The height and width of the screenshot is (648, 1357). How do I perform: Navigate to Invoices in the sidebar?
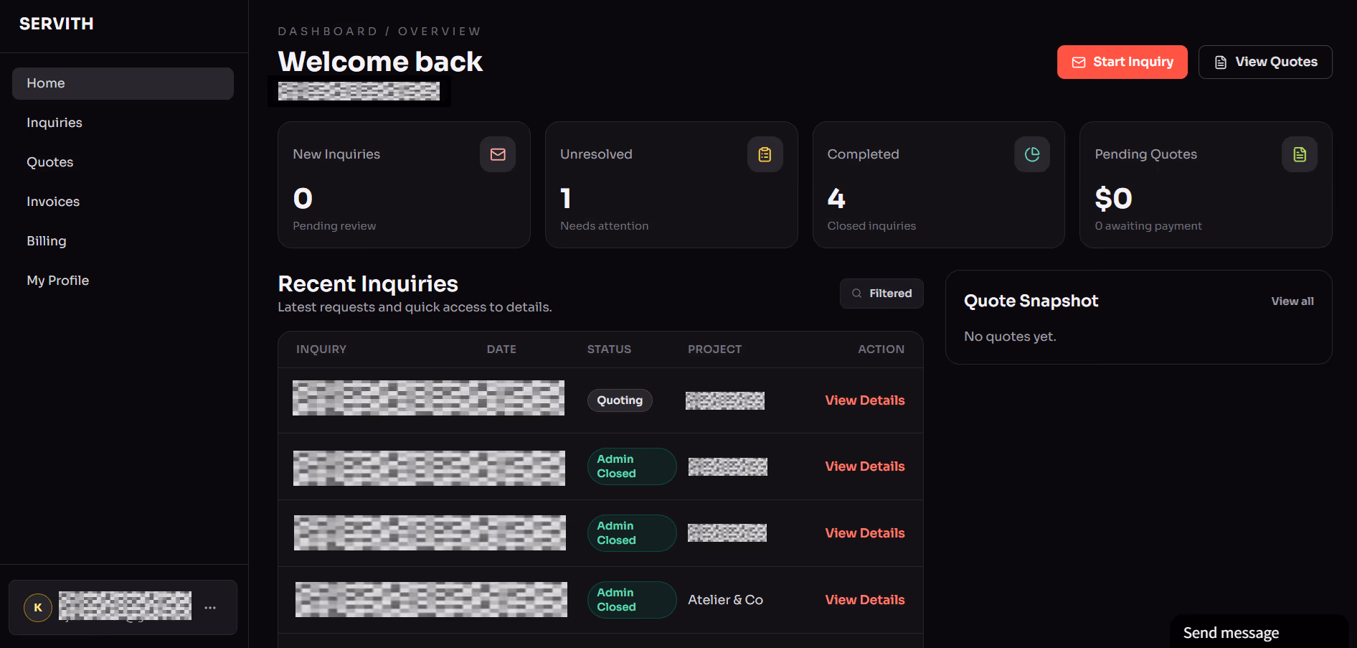[53, 202]
